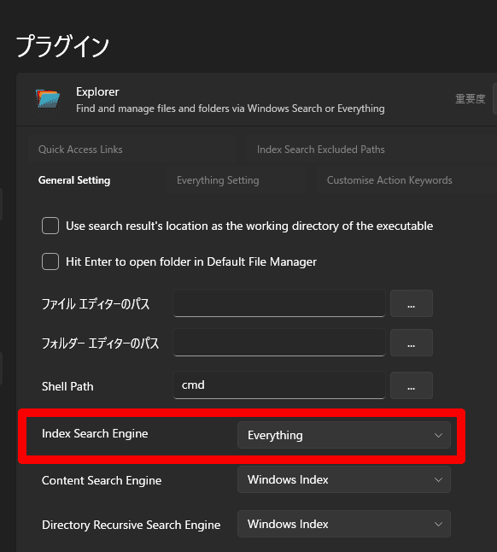This screenshot has height=552, width=497.
Task: Switch to the Quick Access Links tab
Action: tap(80, 150)
